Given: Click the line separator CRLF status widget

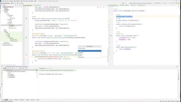Looking at the screenshot, I should point(166,101).
